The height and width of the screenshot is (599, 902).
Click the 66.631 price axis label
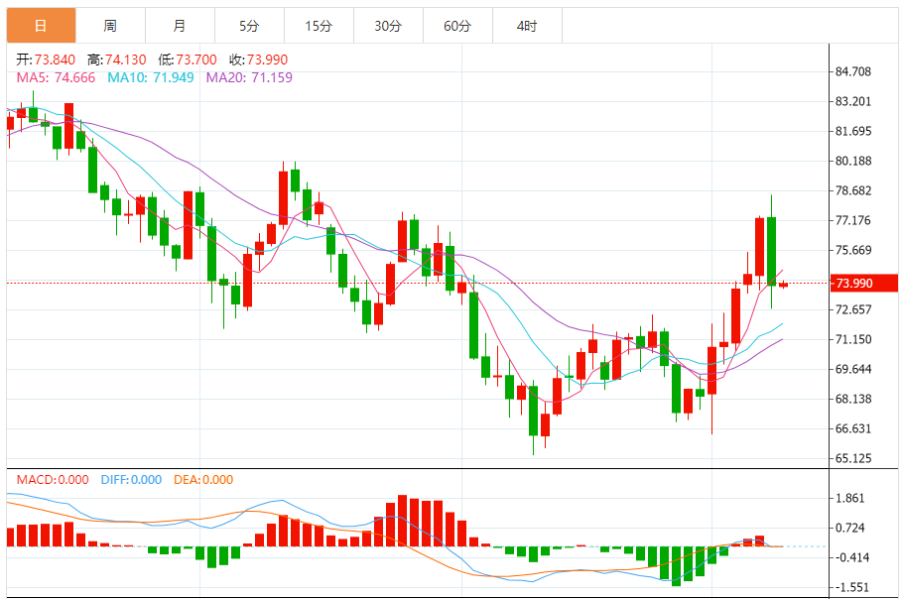click(853, 428)
